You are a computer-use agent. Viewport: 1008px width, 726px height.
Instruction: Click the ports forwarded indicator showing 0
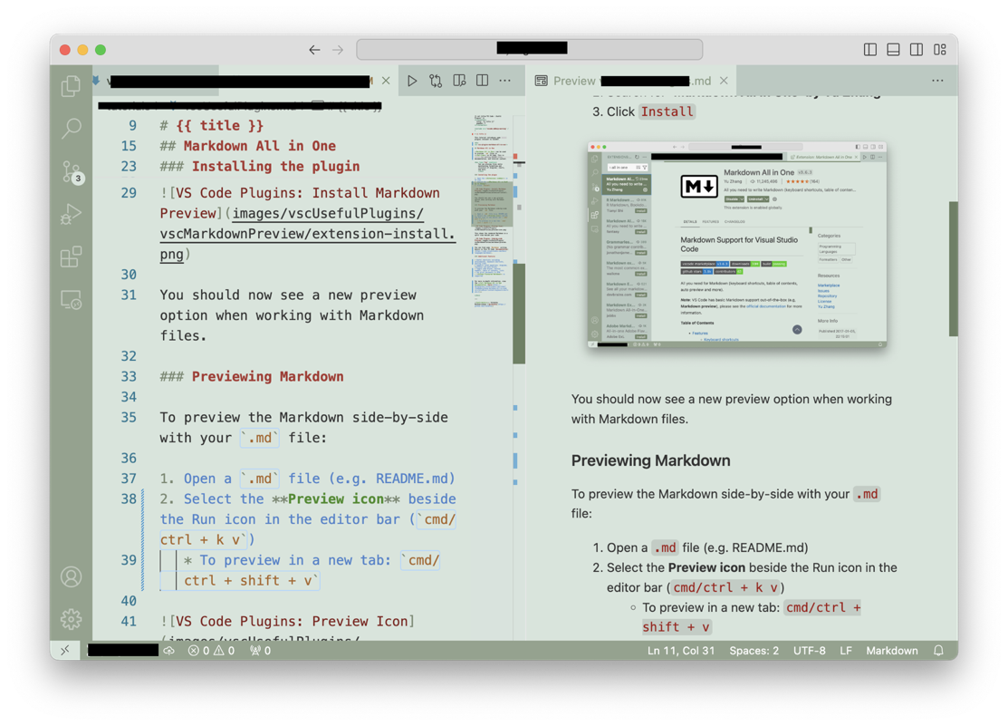[260, 651]
